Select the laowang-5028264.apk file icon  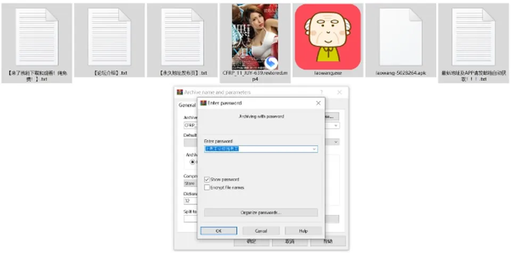pos(400,37)
